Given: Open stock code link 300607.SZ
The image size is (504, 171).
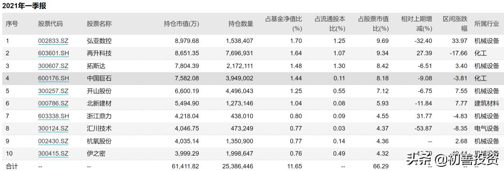Looking at the screenshot, I should coord(53,66).
